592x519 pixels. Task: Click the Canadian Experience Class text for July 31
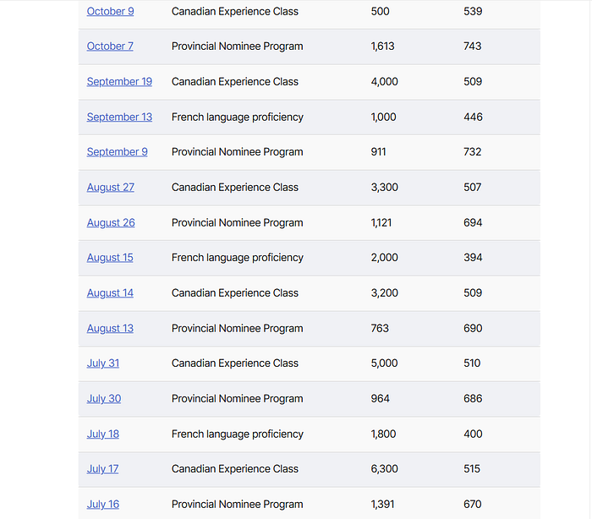tap(234, 363)
